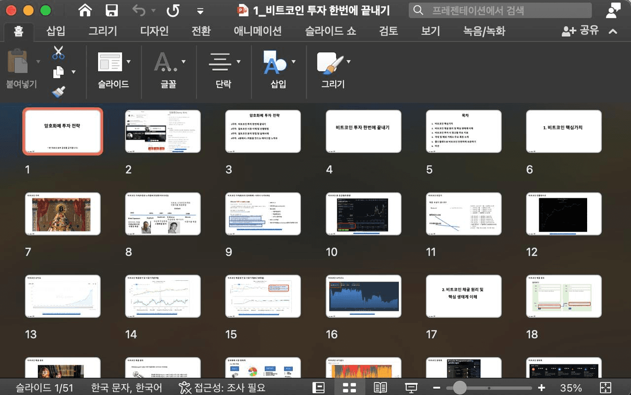The width and height of the screenshot is (631, 395).
Task: Collapse the ribbon with the chevron
Action: click(613, 32)
